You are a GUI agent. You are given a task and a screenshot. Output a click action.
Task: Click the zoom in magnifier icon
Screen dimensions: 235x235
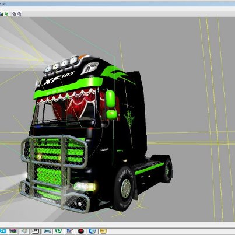tap(15, 14)
